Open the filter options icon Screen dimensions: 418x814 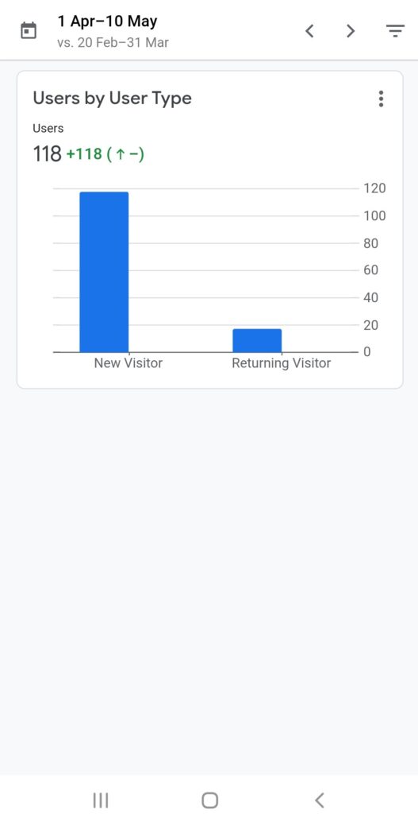click(395, 31)
